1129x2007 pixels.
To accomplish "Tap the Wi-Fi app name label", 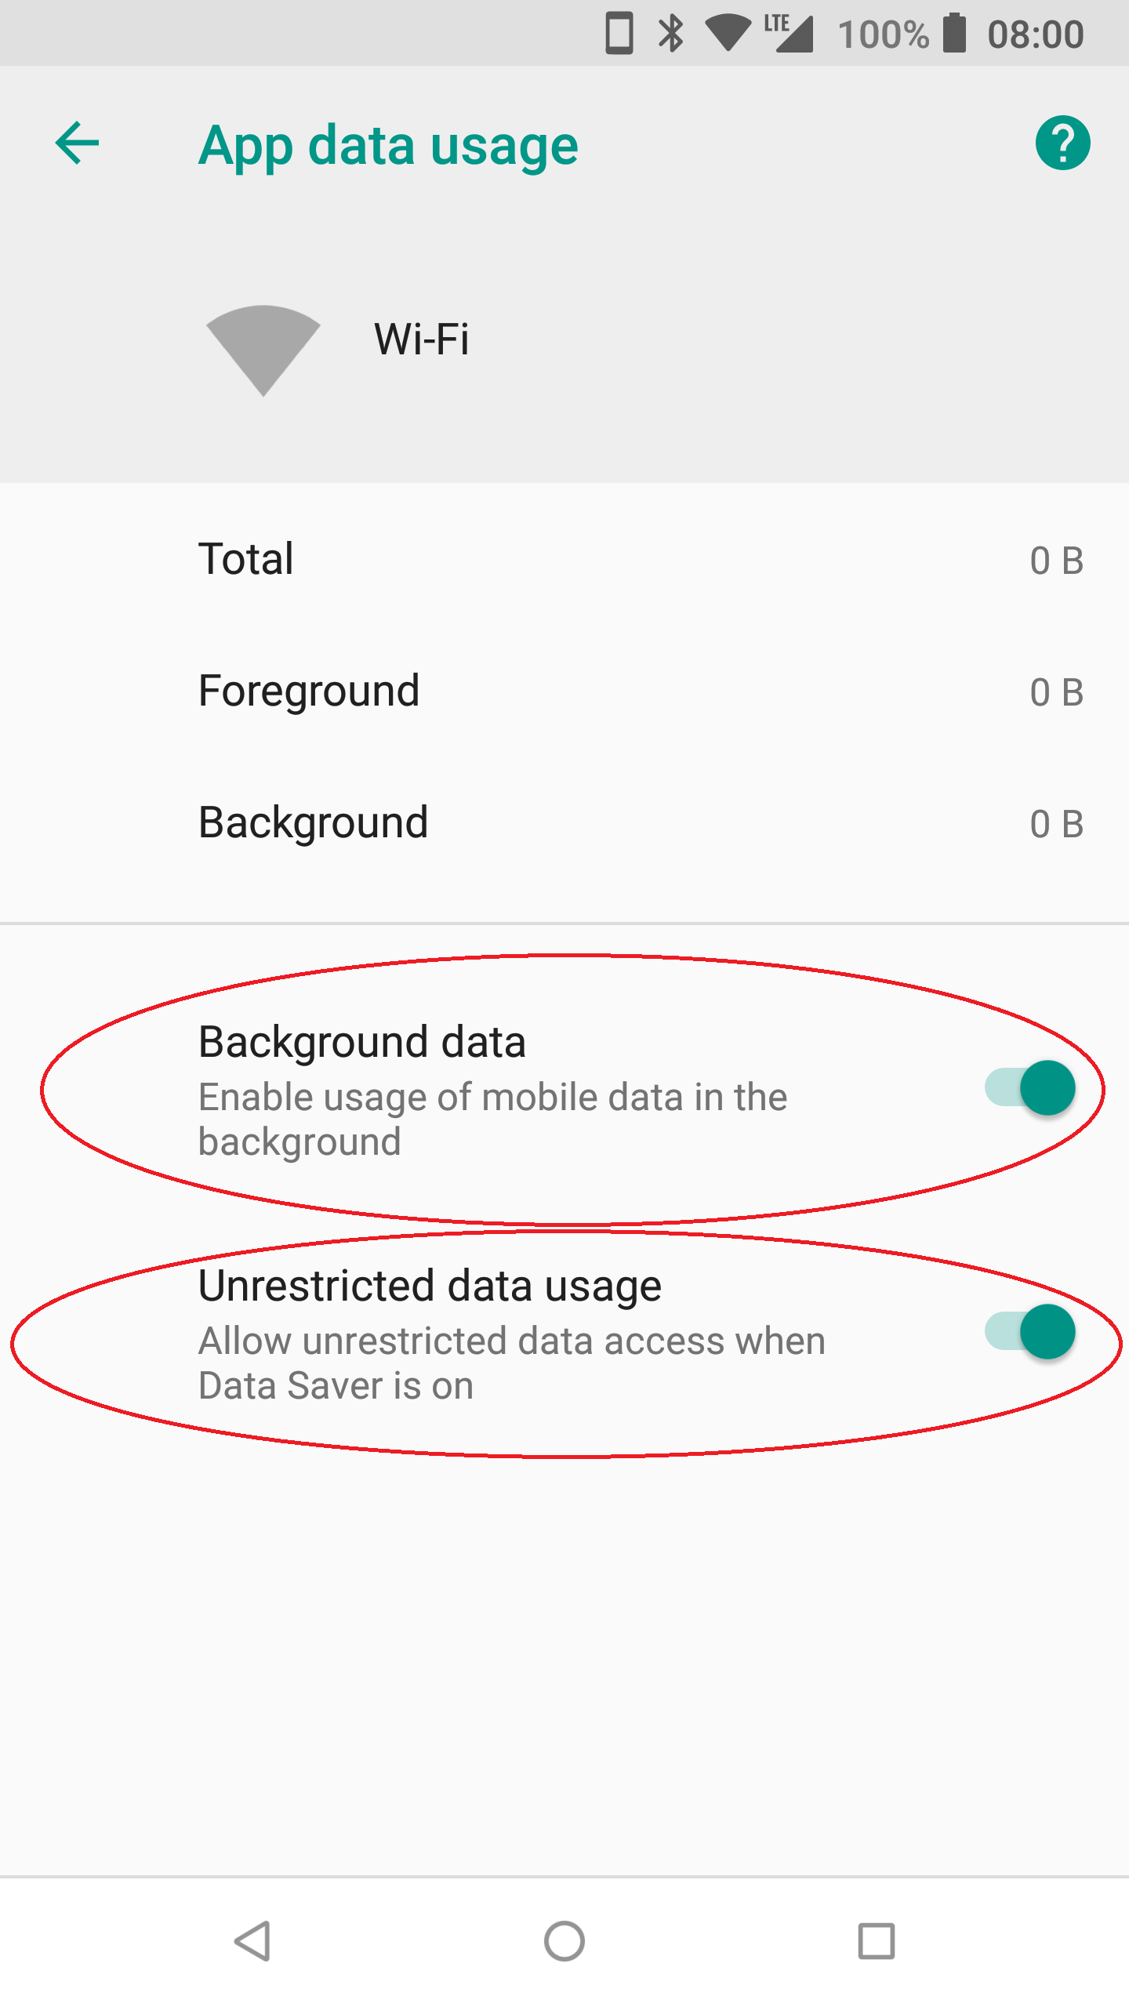I will tap(422, 339).
